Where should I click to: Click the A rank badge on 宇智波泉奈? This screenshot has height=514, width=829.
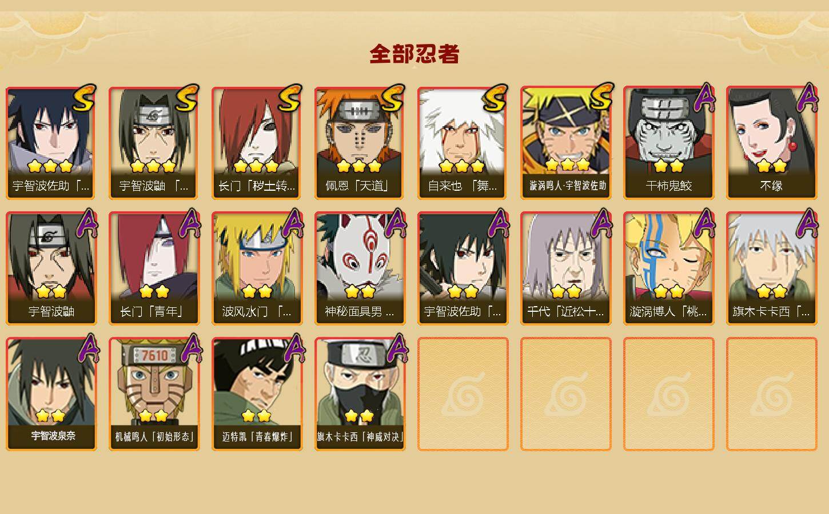pos(87,348)
